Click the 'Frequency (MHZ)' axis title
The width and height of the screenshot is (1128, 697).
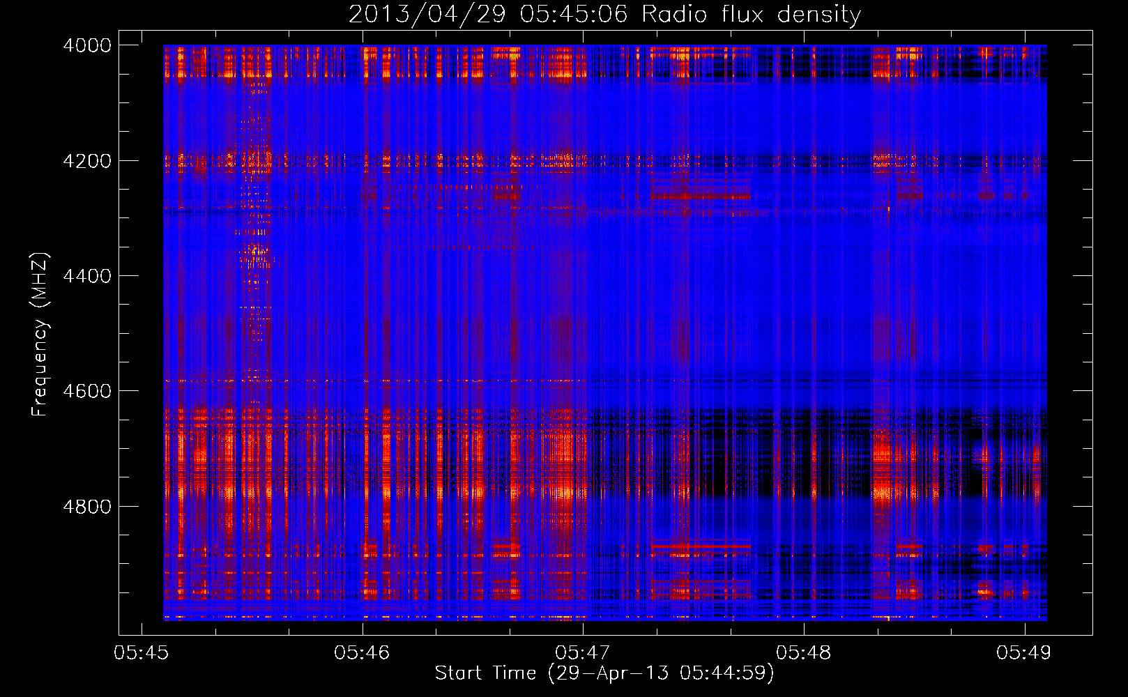click(x=40, y=334)
